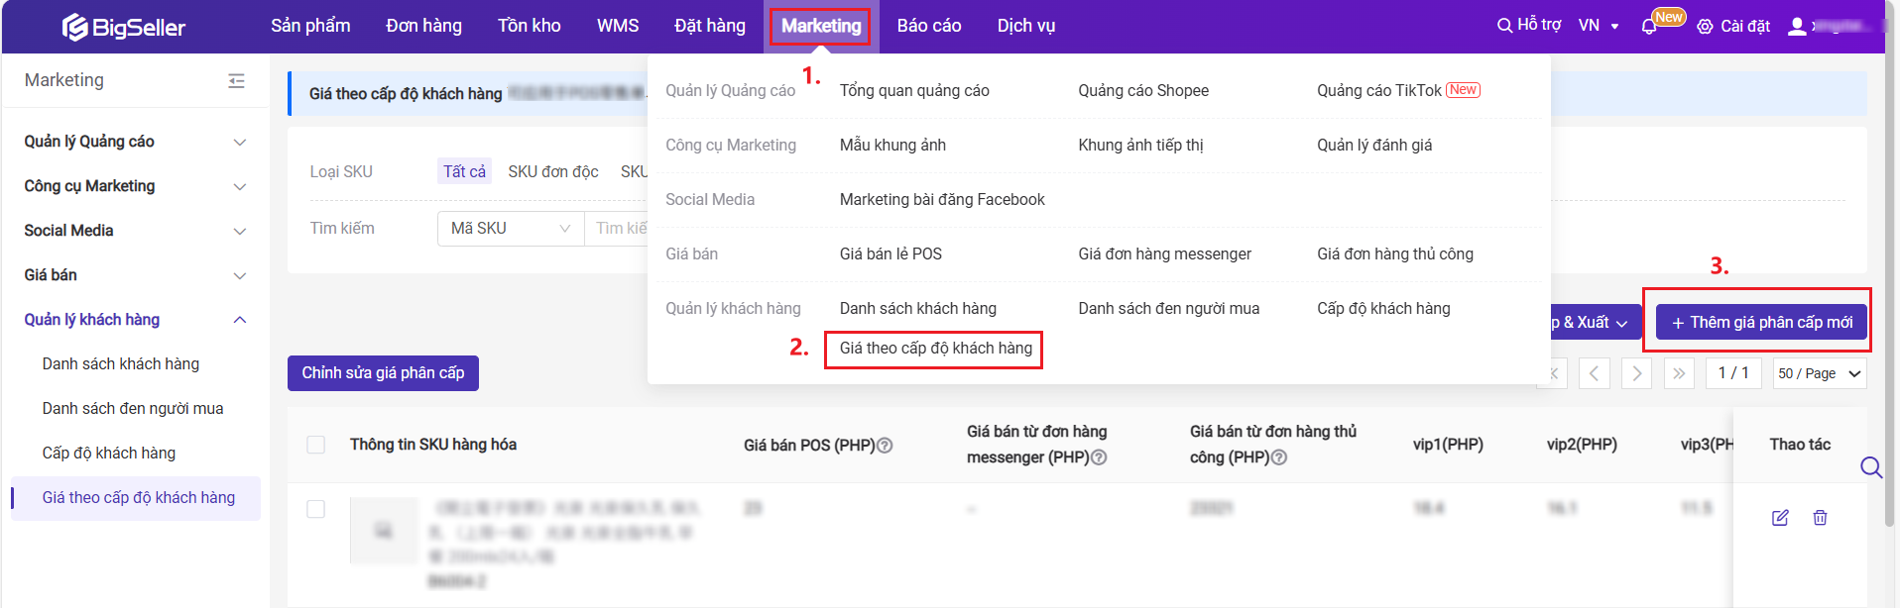Open the Mã SKU search dropdown
Viewport: 1900px width, 608px height.
510,229
